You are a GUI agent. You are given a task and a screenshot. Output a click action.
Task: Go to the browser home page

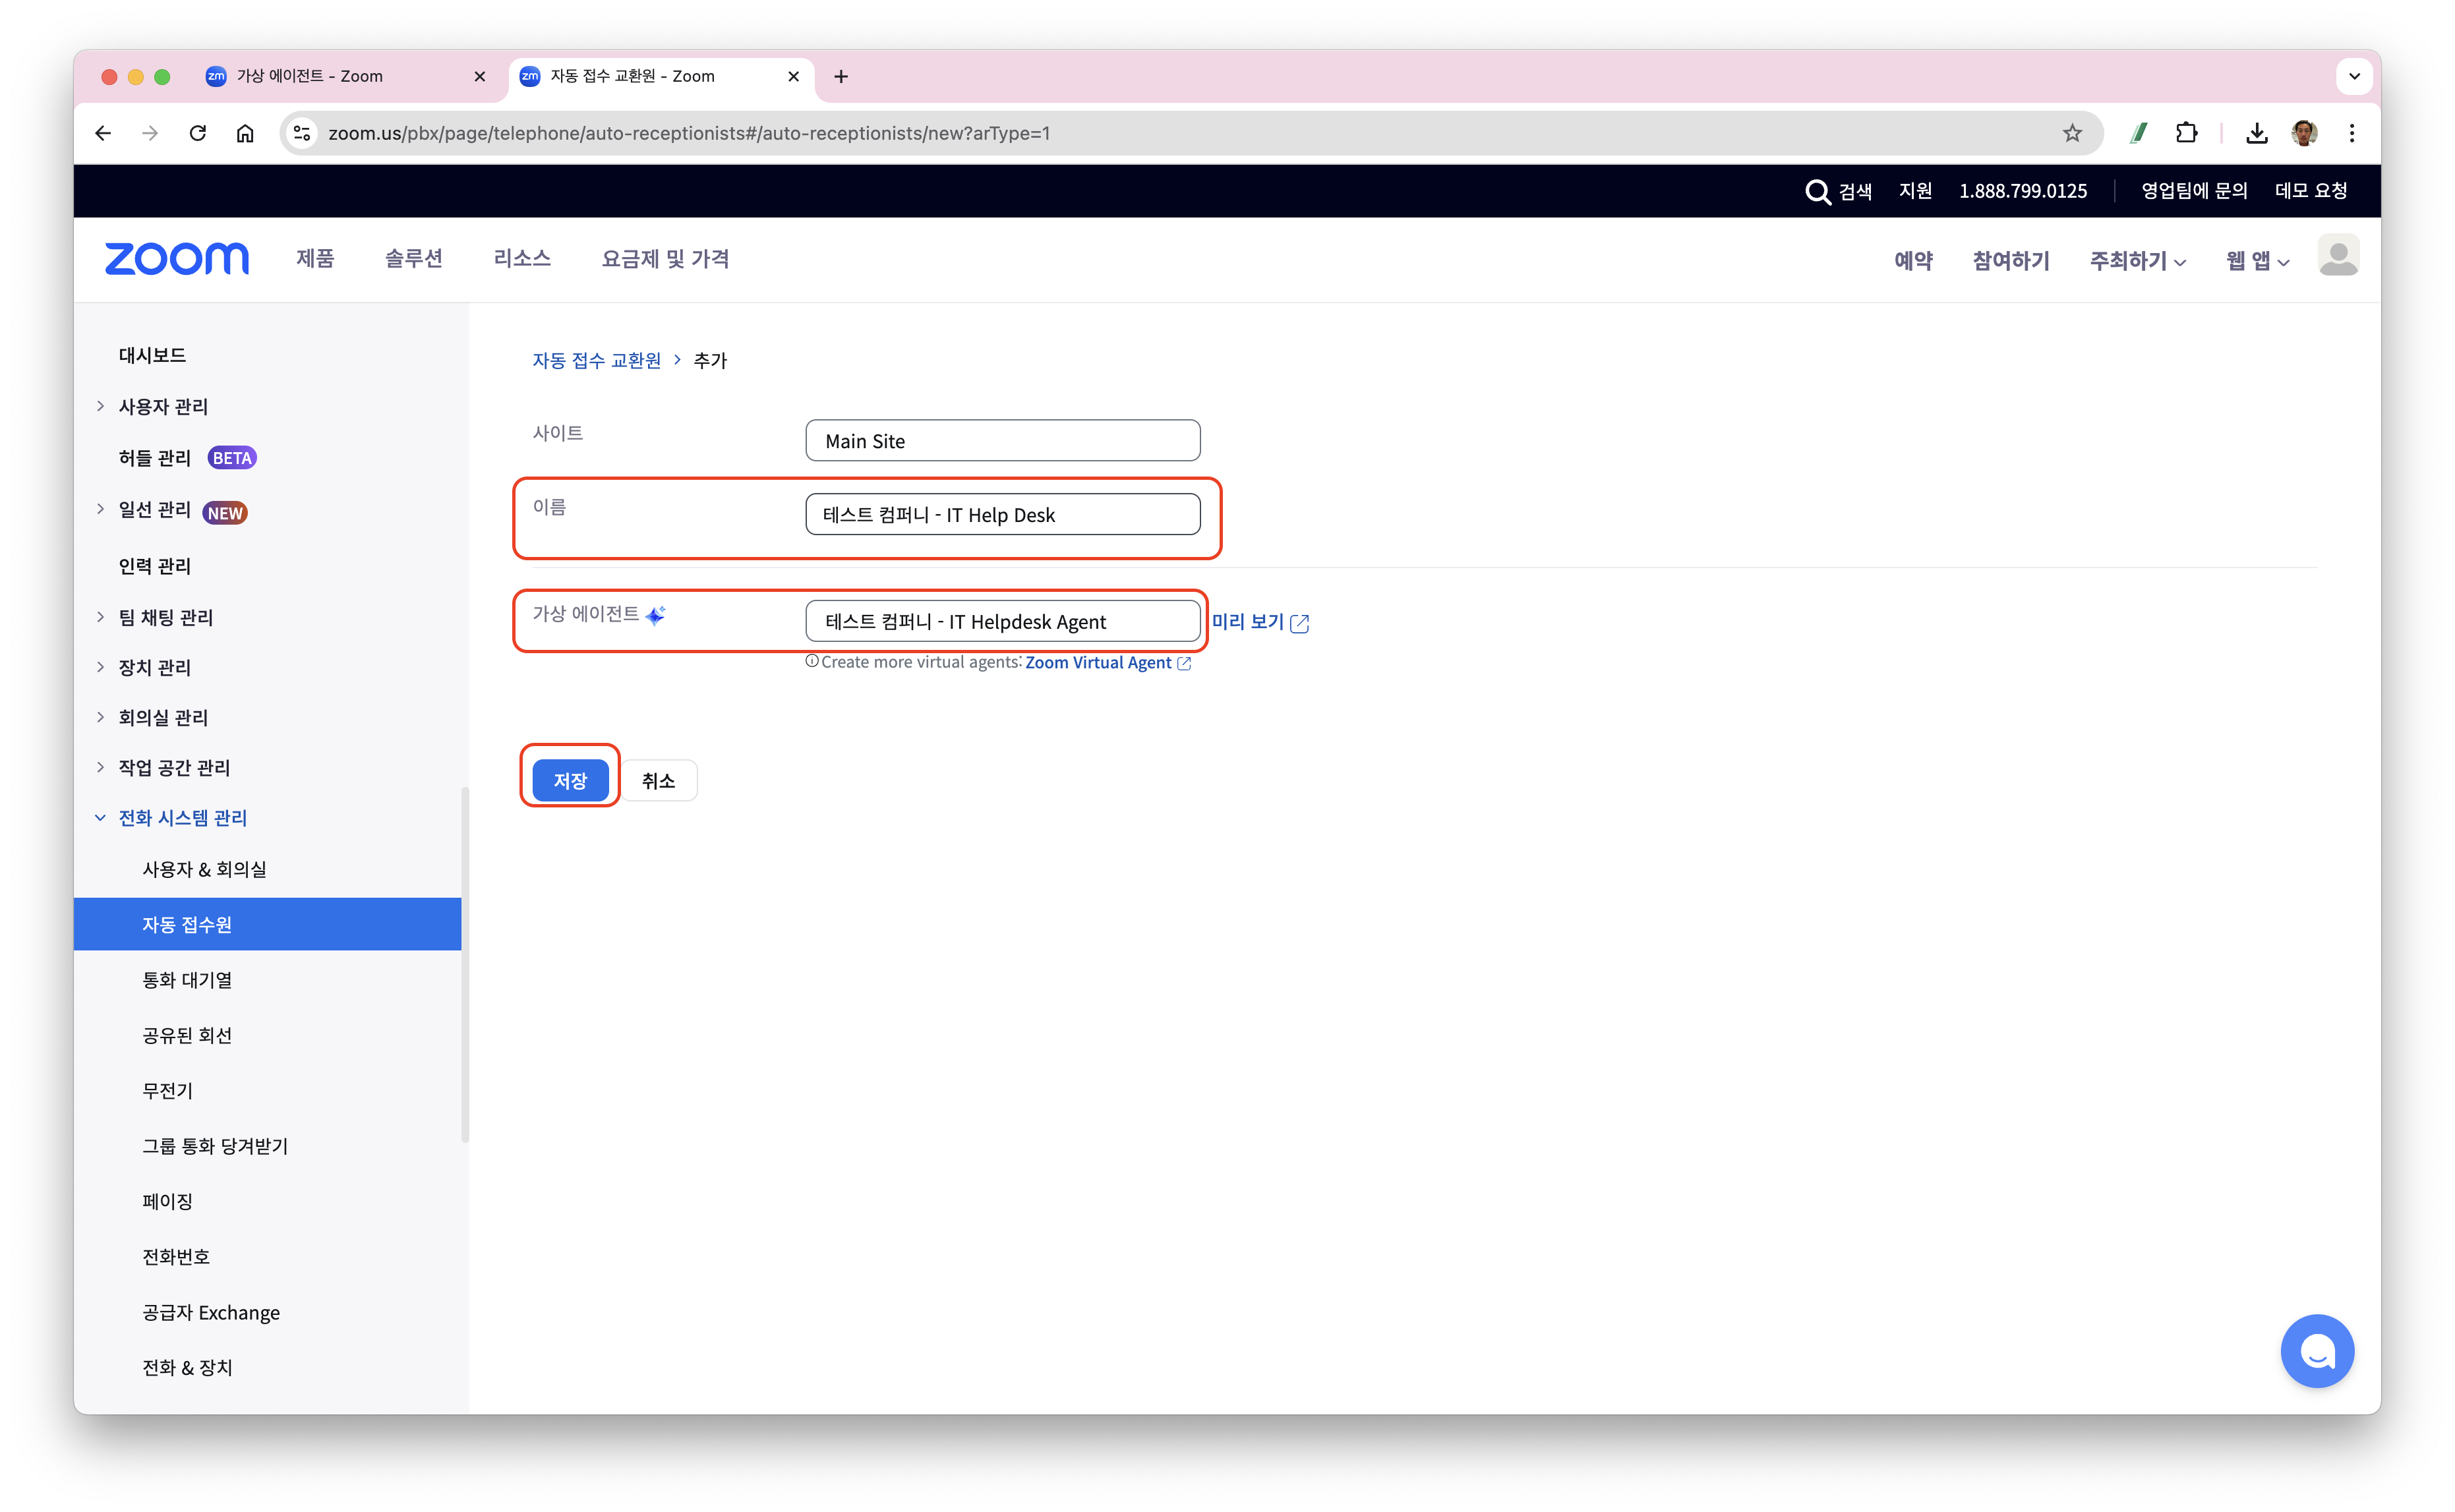(x=245, y=133)
